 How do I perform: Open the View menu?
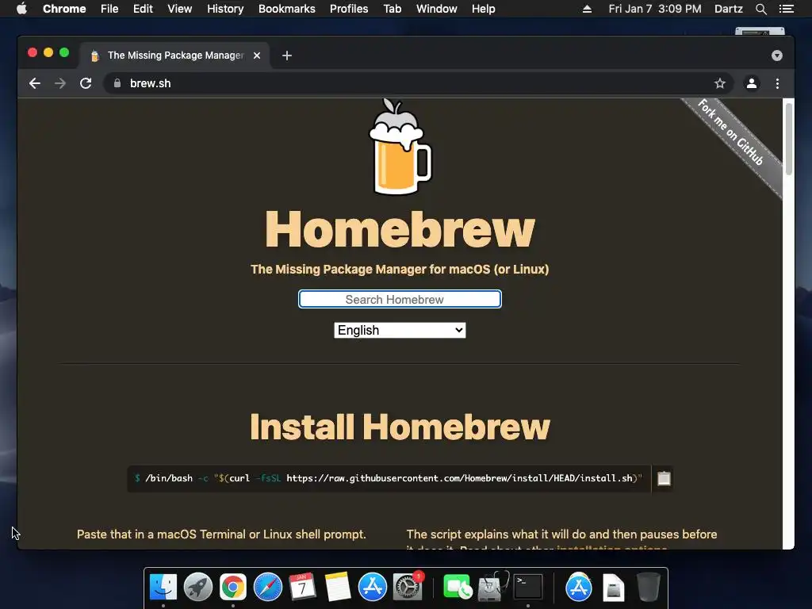[180, 9]
